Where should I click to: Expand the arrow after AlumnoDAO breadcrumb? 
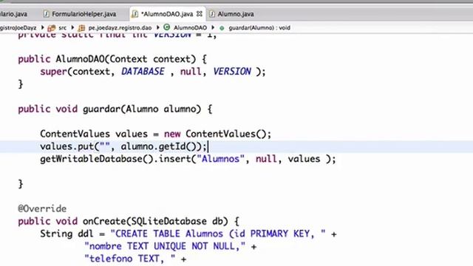click(213, 27)
